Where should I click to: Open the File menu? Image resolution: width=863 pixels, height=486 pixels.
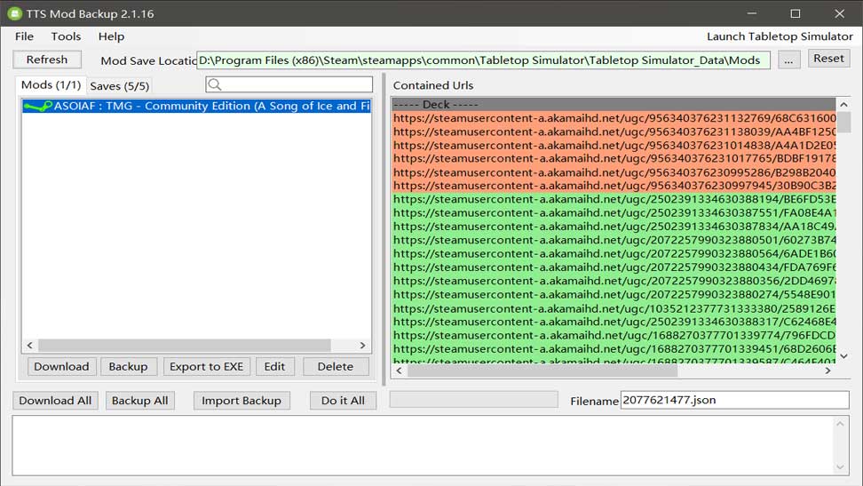click(x=24, y=36)
